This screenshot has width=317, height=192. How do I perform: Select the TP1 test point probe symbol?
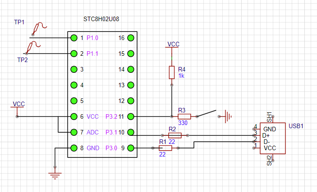click(x=38, y=29)
